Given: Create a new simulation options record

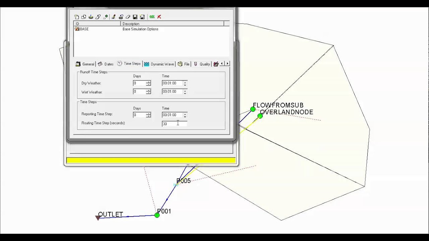Looking at the screenshot, I should tap(76, 17).
